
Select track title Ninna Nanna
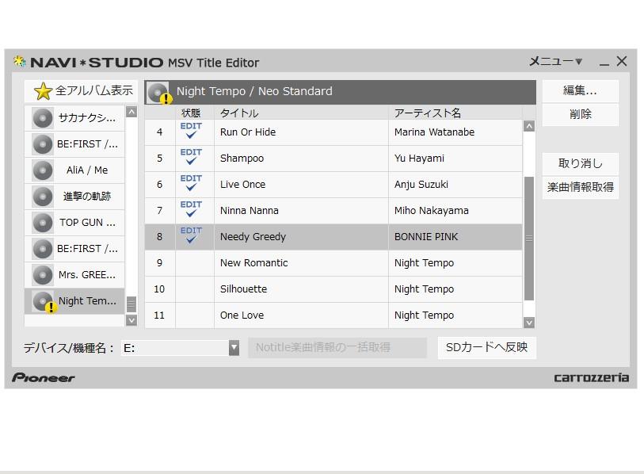click(250, 211)
